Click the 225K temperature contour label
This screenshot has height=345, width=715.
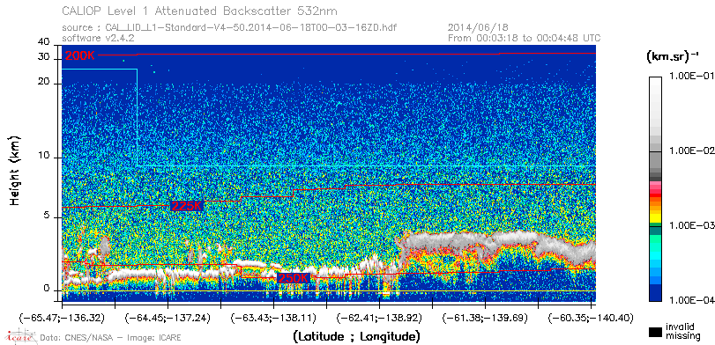pyautogui.click(x=187, y=206)
